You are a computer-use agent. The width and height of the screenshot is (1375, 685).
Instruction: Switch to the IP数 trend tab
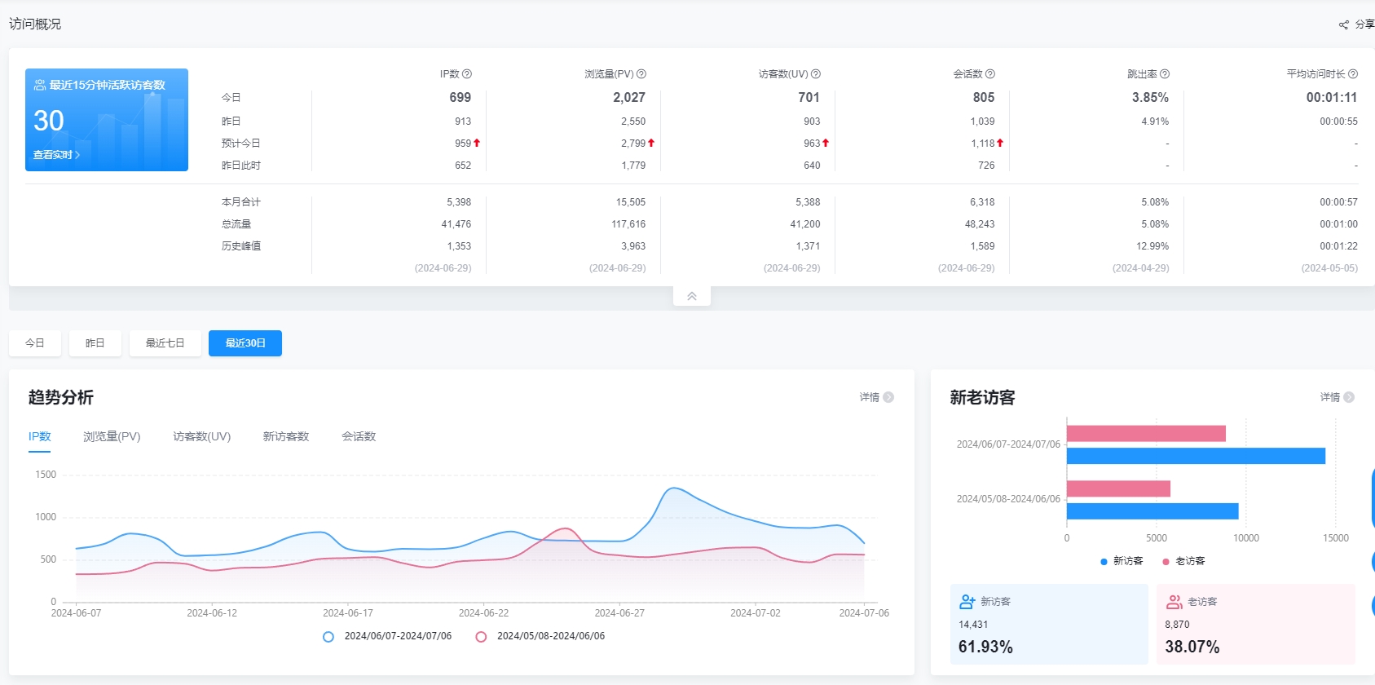point(40,437)
